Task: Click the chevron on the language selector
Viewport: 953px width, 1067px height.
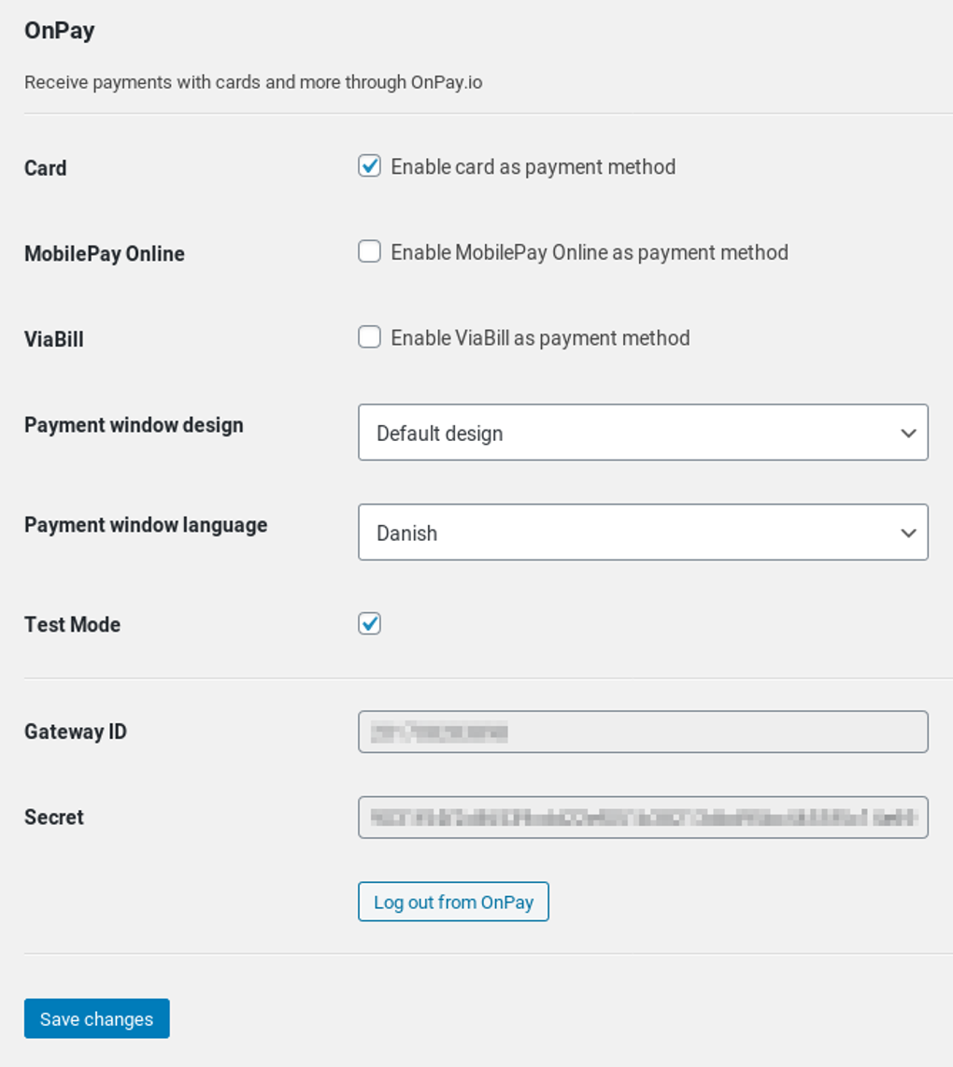Action: pos(907,532)
